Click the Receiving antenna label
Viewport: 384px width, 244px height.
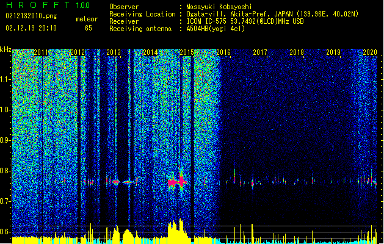pos(140,29)
